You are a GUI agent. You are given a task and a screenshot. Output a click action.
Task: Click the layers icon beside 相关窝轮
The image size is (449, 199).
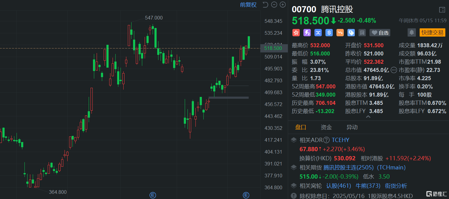tap(294, 186)
